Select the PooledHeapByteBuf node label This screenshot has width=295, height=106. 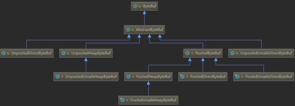click(153, 77)
